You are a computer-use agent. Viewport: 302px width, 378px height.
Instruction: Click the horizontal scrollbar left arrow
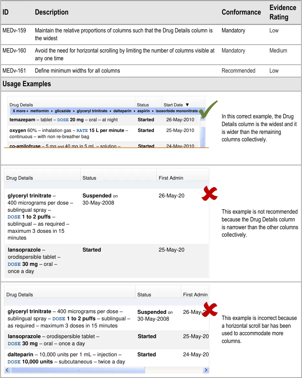pyautogui.click(x=8, y=370)
